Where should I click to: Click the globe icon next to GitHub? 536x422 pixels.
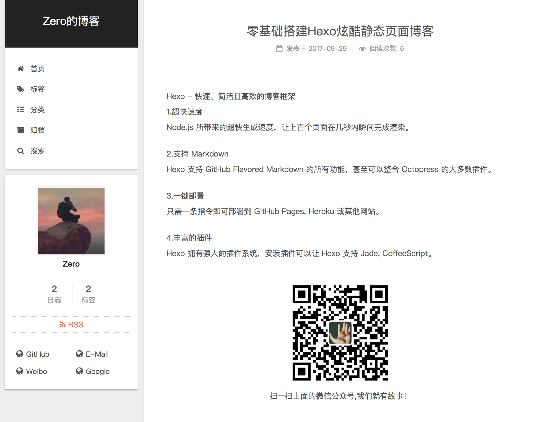pos(20,354)
